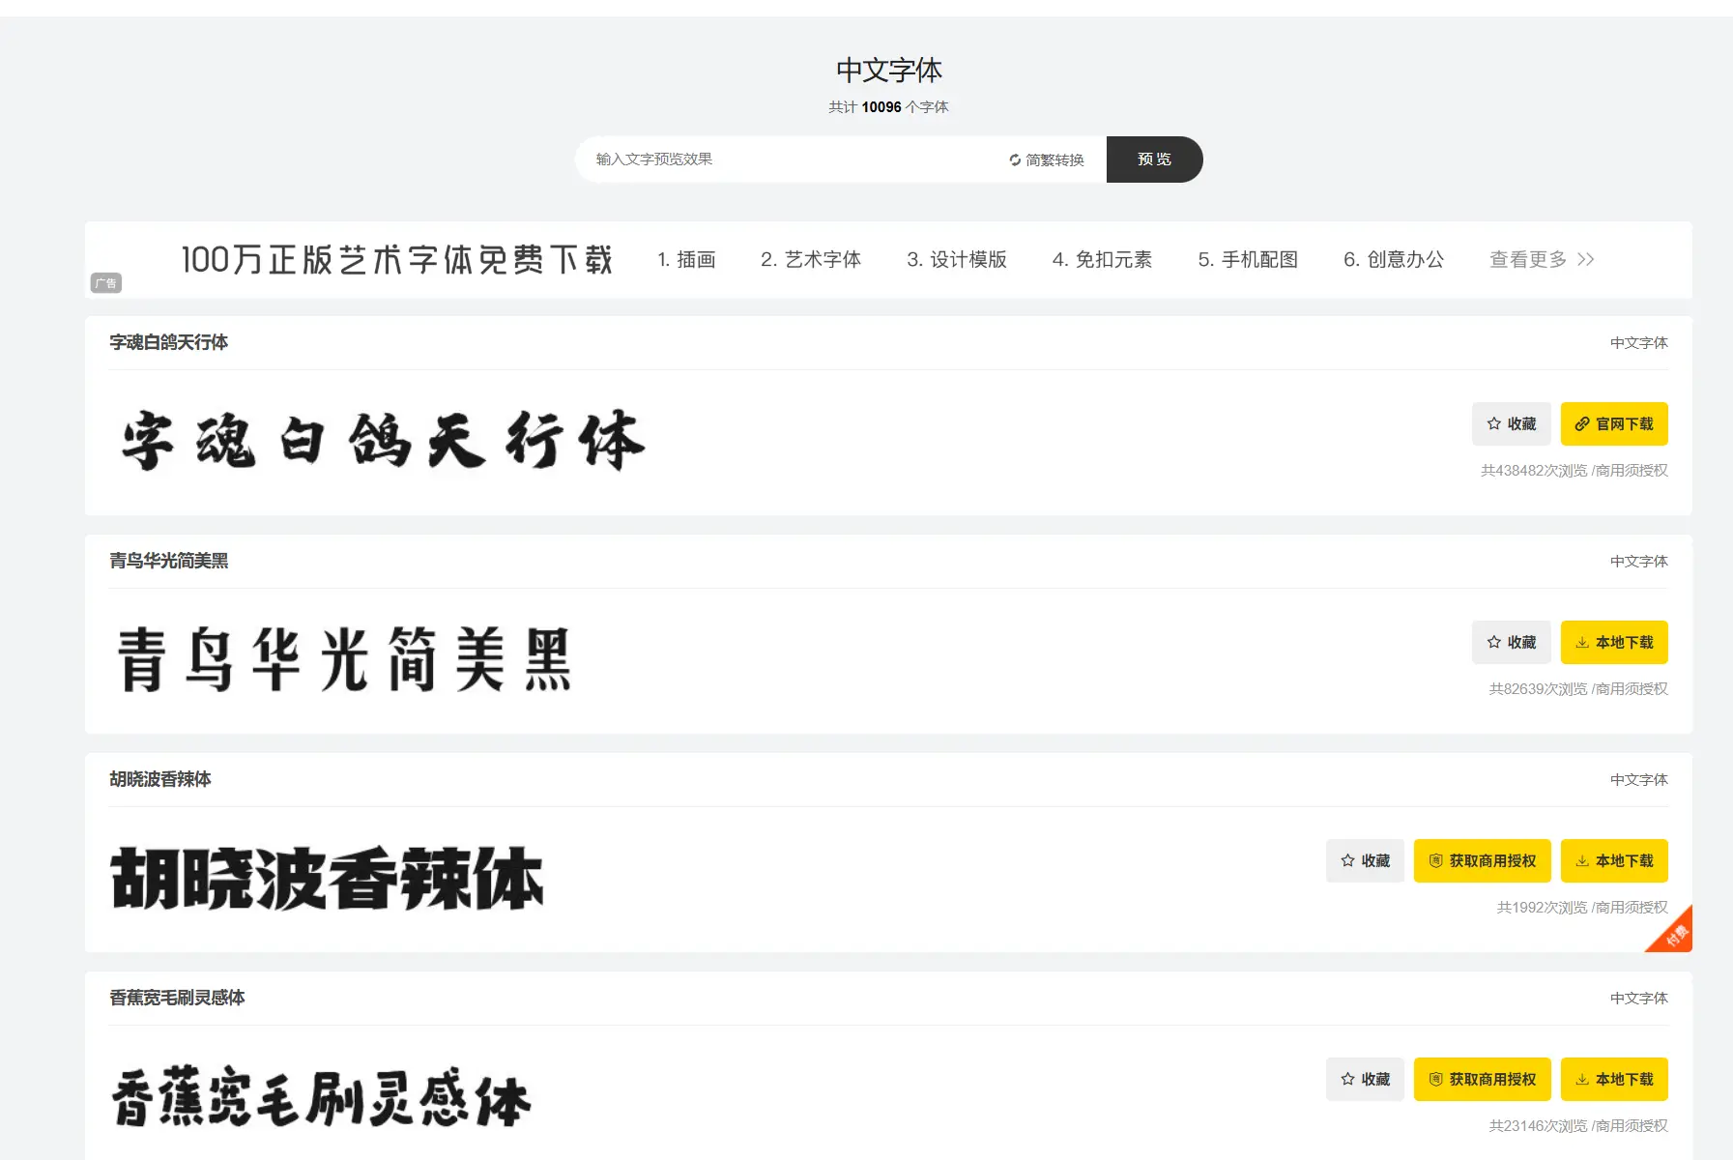Get commercial license for 胡晓波香辣体
The height and width of the screenshot is (1160, 1733).
pos(1482,861)
